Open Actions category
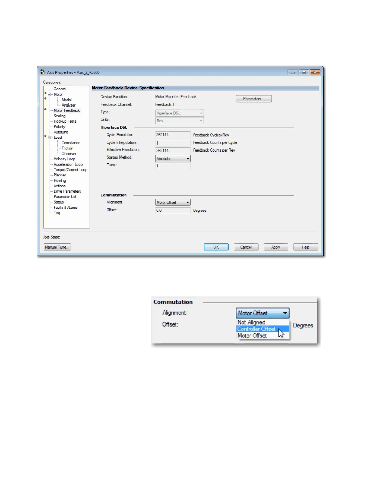The image size is (373, 482). [x=59, y=186]
